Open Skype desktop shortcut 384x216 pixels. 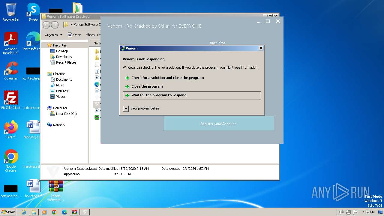(33, 12)
